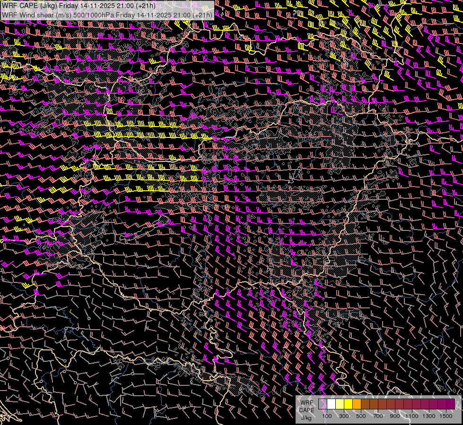The height and width of the screenshot is (425, 463).
Task: Click the 300 legend value
Action: point(344,416)
